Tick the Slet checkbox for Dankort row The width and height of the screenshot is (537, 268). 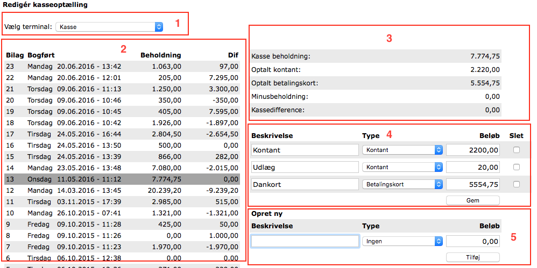point(517,185)
